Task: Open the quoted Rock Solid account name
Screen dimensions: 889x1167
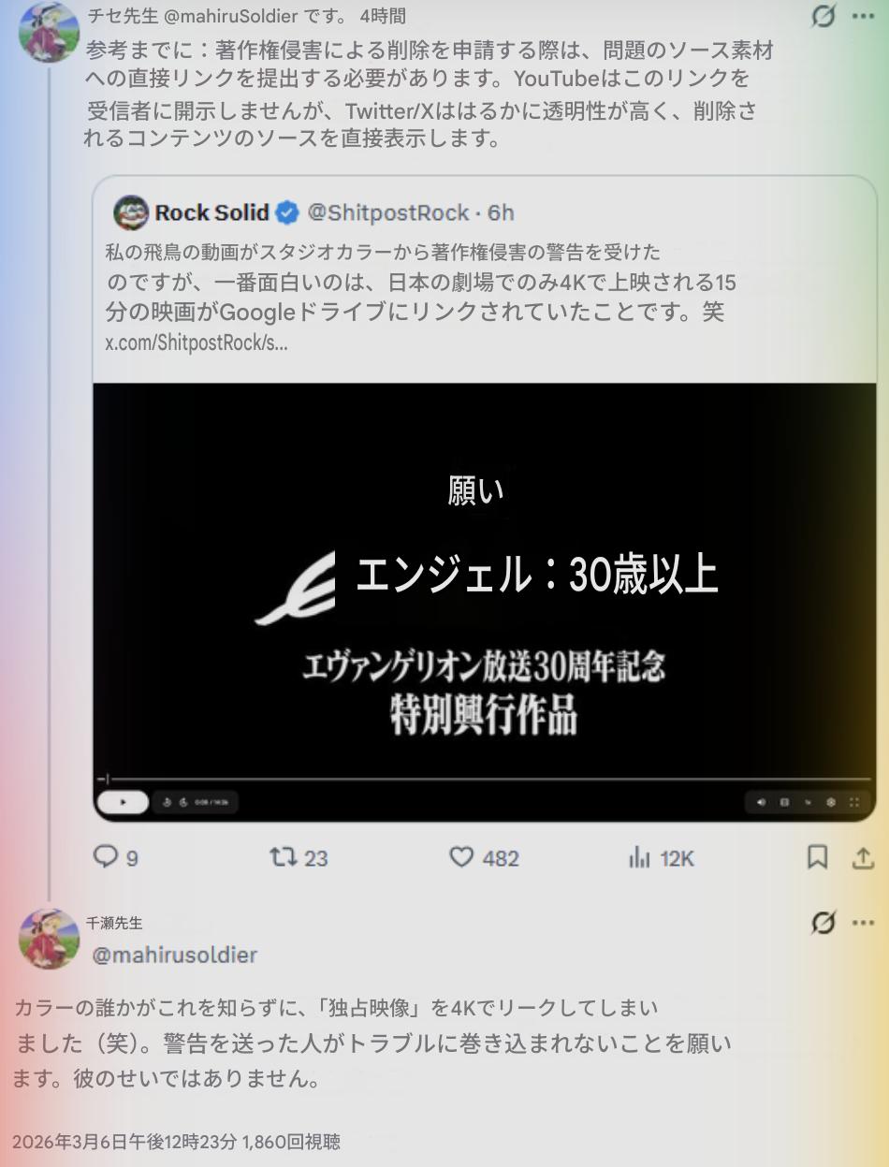Action: (212, 212)
